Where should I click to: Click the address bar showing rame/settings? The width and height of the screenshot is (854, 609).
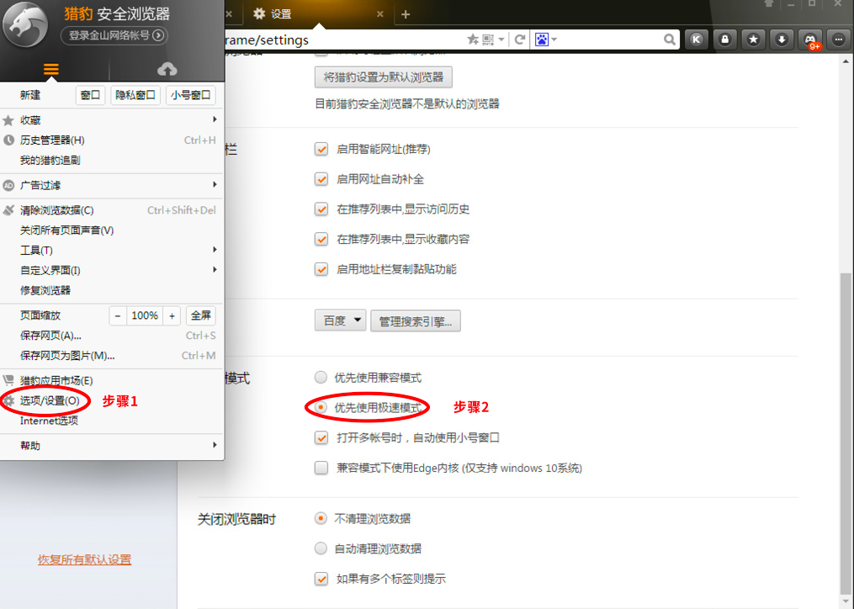pyautogui.click(x=343, y=40)
